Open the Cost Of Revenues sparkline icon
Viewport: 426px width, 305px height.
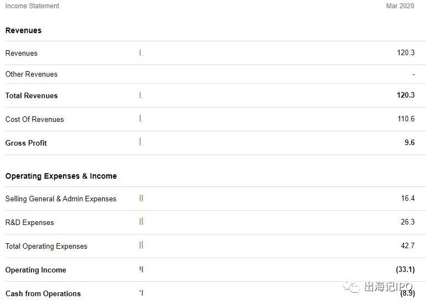coord(141,119)
